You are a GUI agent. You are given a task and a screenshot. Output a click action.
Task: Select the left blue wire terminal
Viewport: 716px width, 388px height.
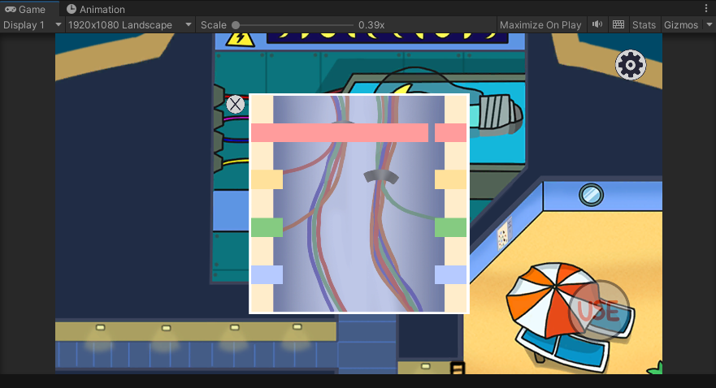pos(267,275)
